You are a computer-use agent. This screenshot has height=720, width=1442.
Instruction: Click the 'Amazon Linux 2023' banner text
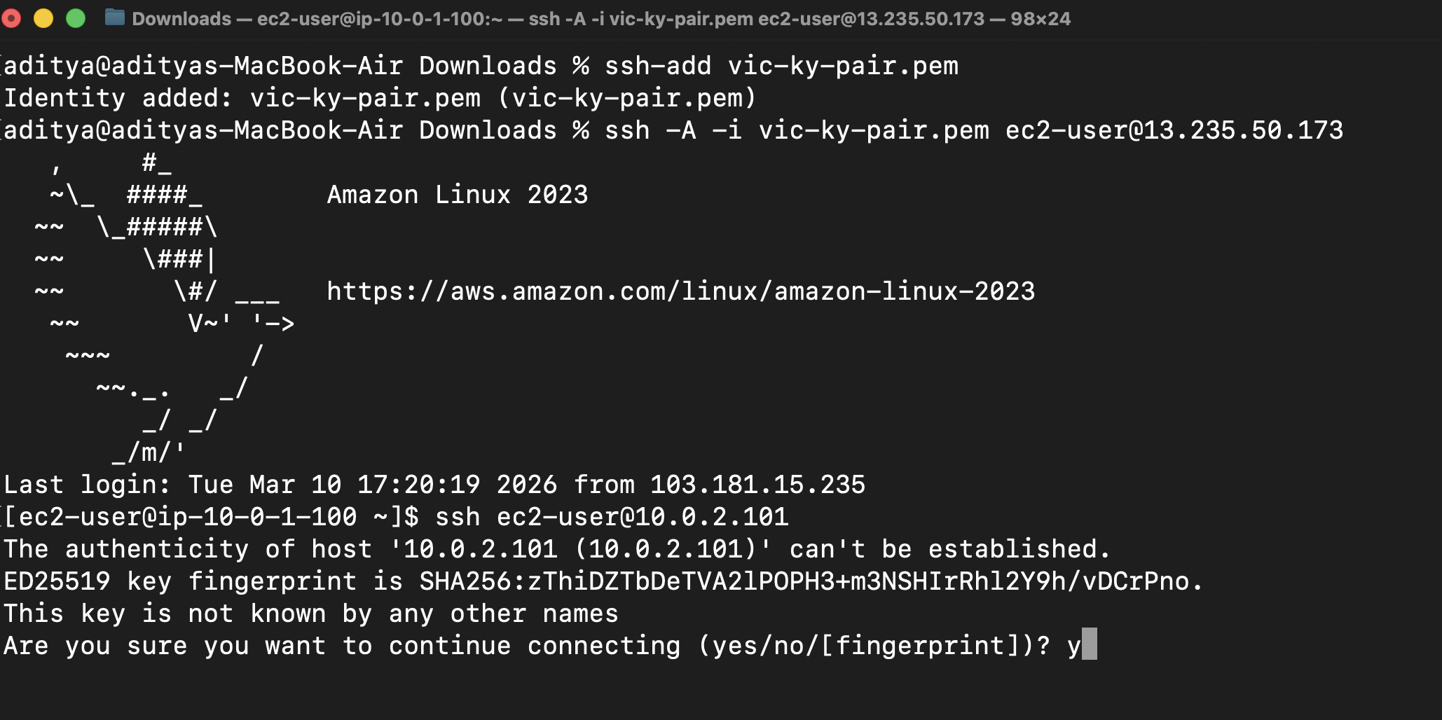457,195
